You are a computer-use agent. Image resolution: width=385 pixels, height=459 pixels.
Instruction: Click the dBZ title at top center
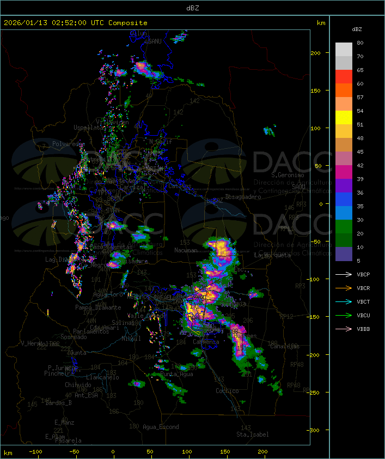coord(192,8)
